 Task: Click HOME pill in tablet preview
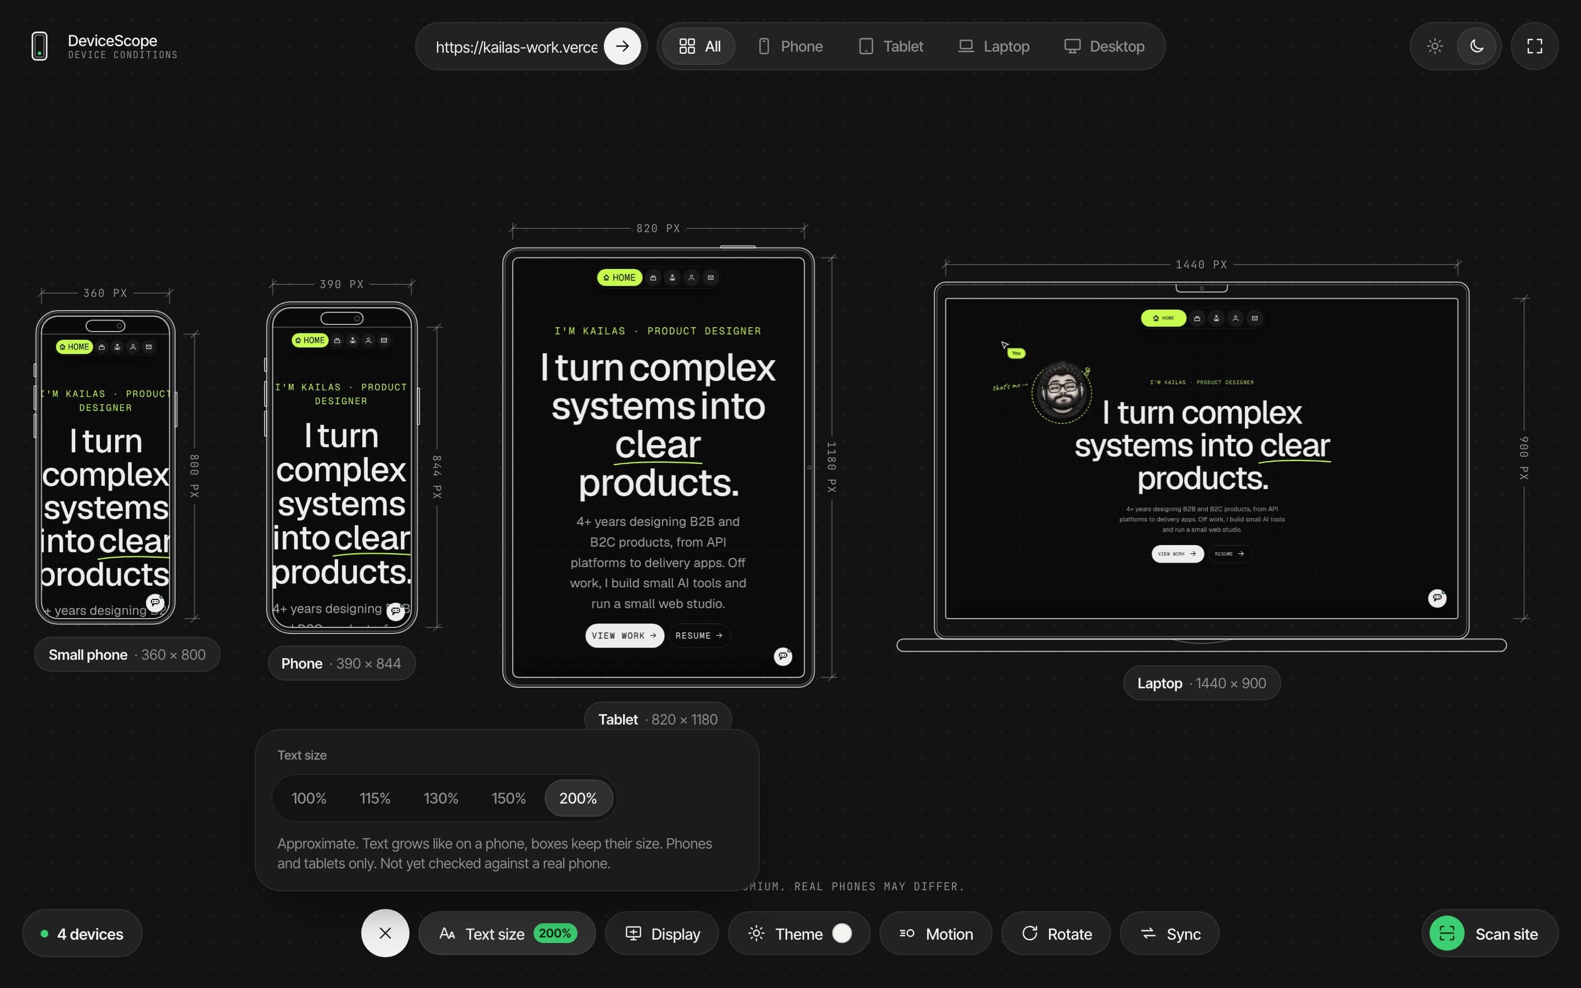[x=619, y=278]
